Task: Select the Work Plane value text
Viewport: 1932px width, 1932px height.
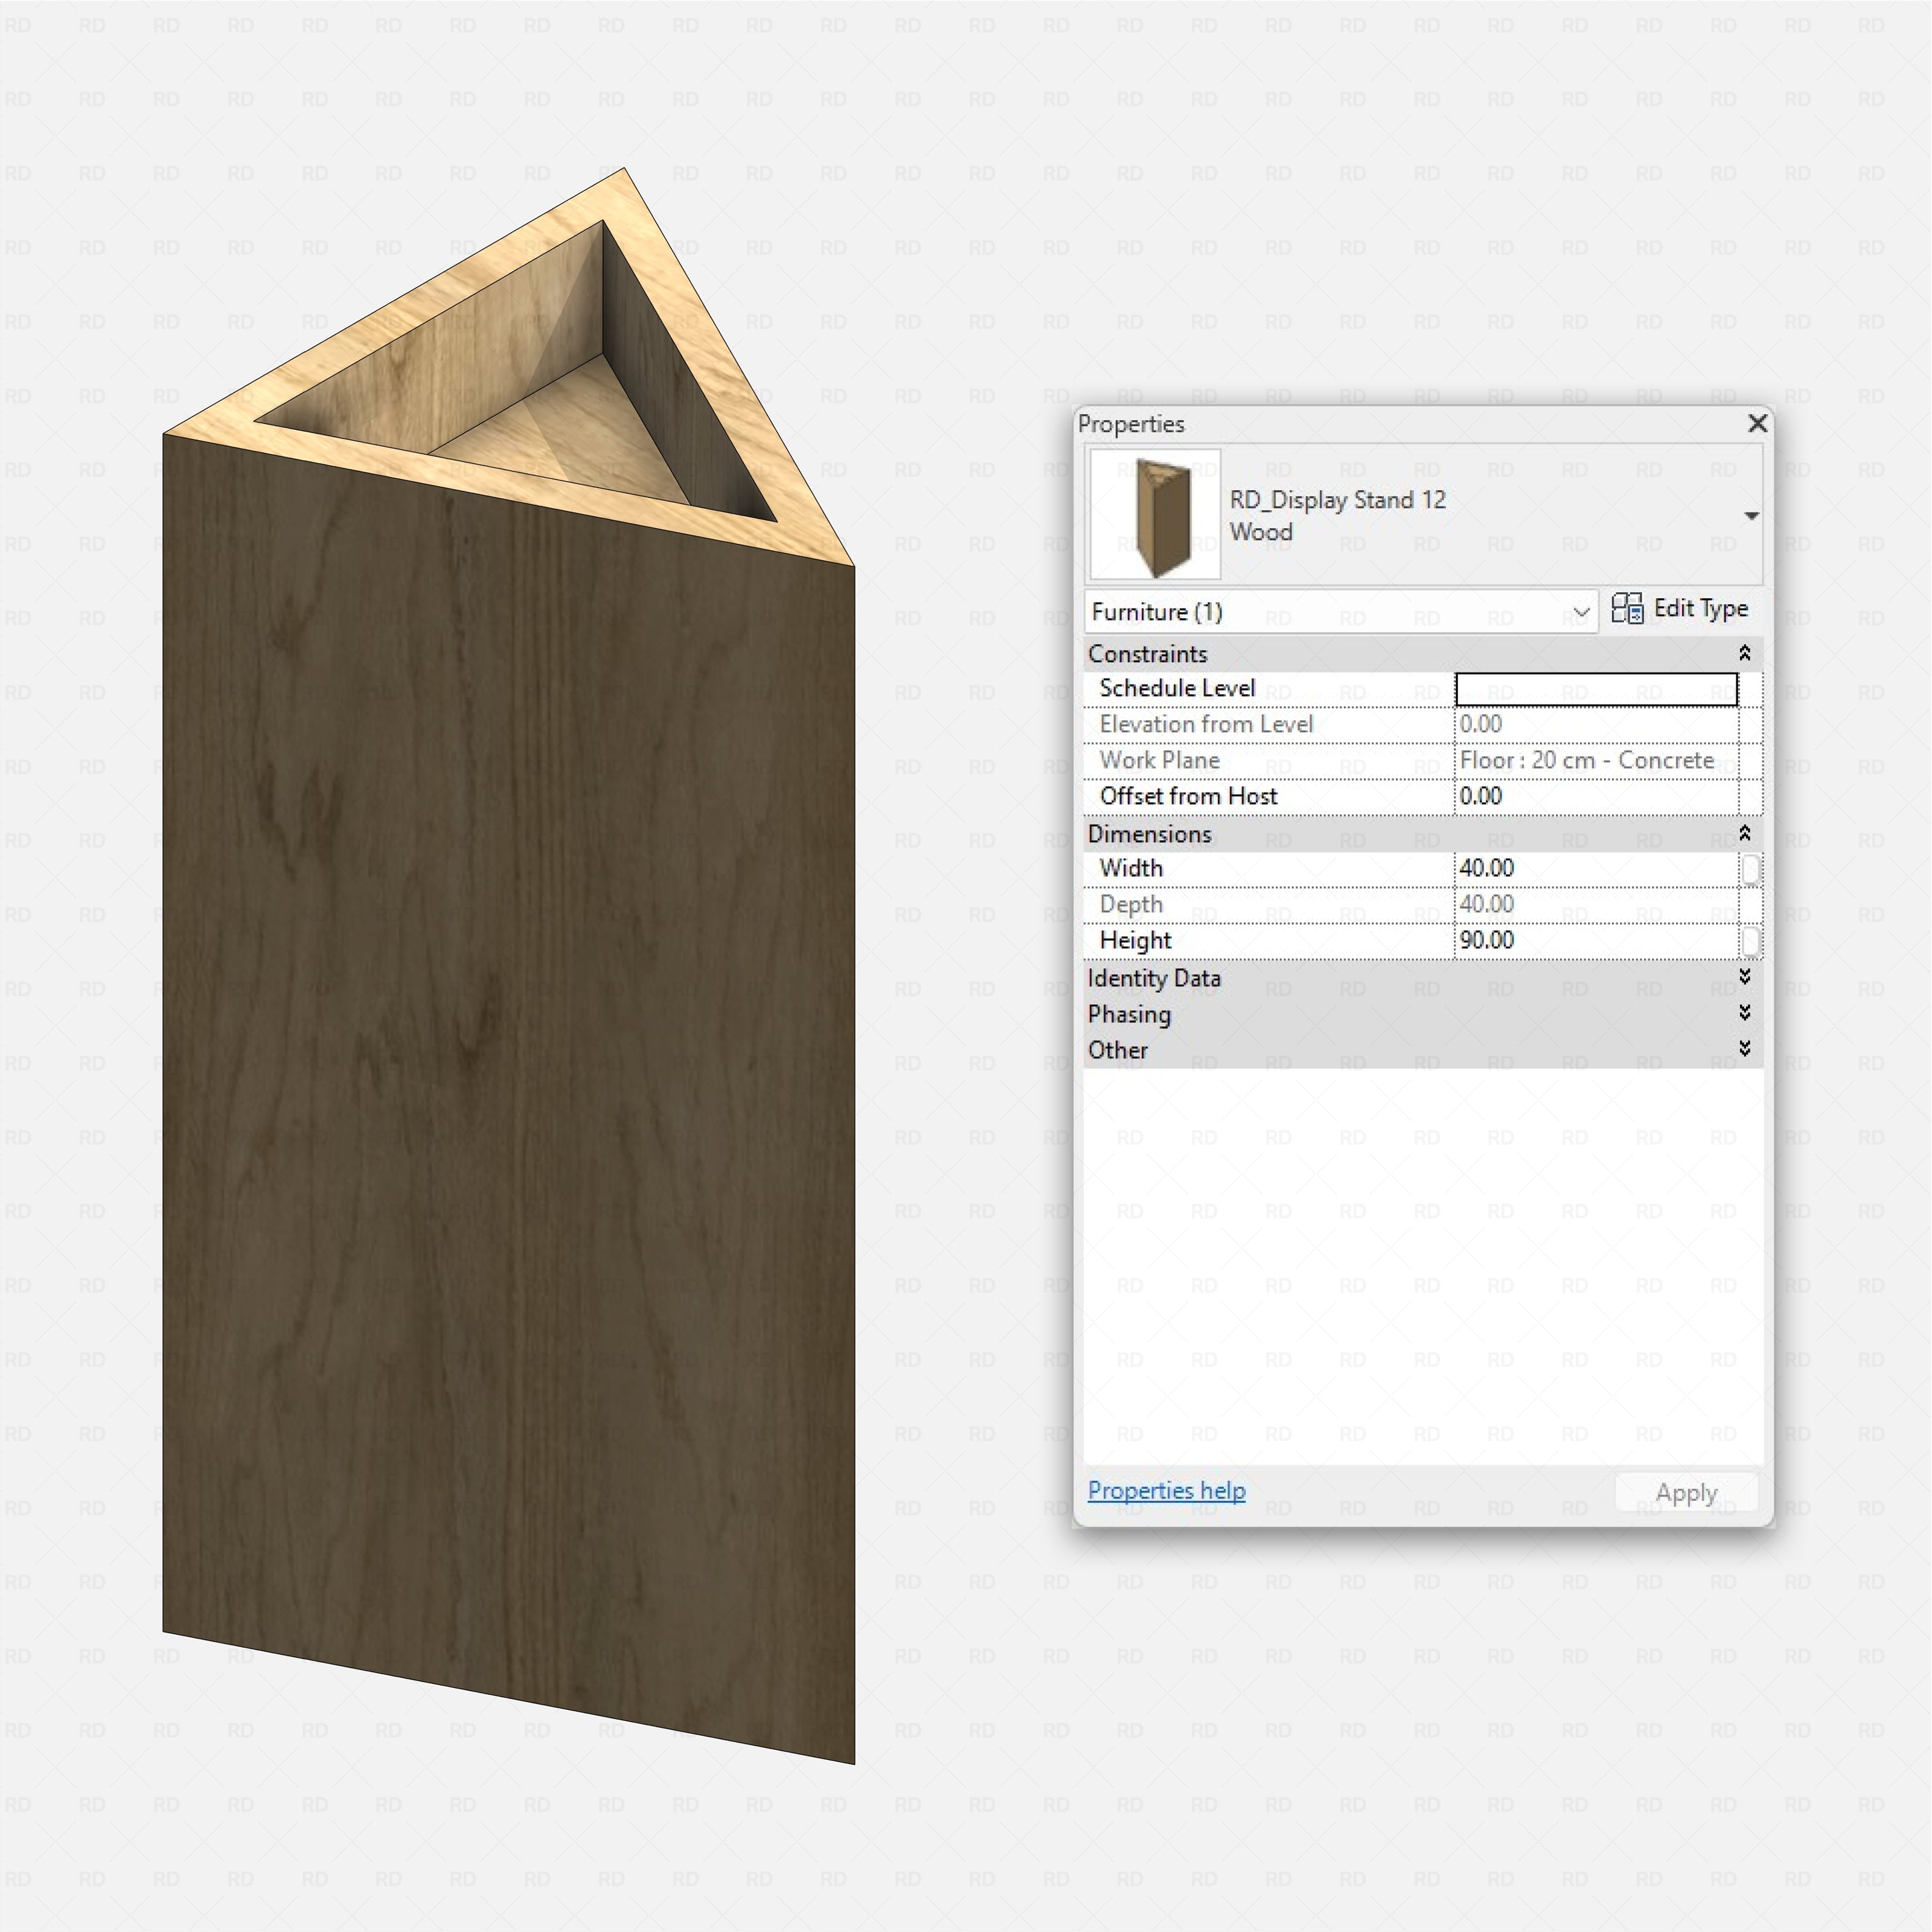Action: (1587, 761)
